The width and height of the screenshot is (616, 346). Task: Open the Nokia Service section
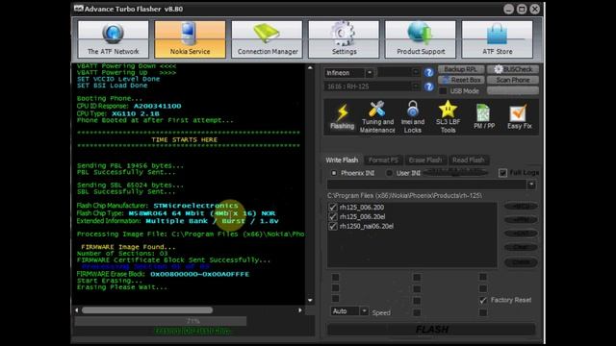(191, 39)
